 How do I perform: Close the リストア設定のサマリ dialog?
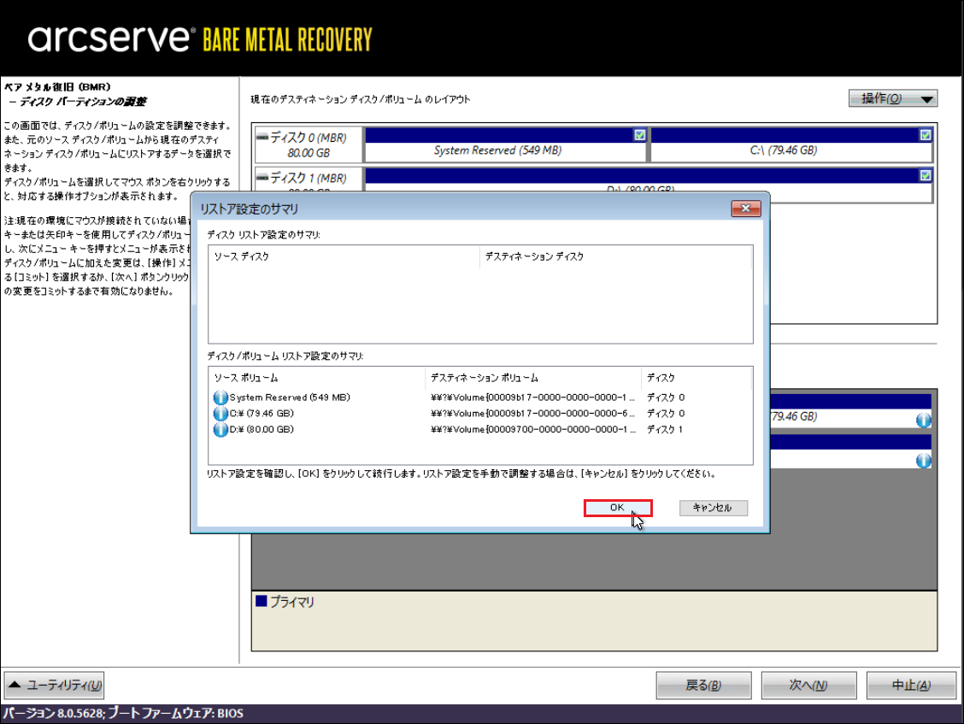click(x=746, y=209)
